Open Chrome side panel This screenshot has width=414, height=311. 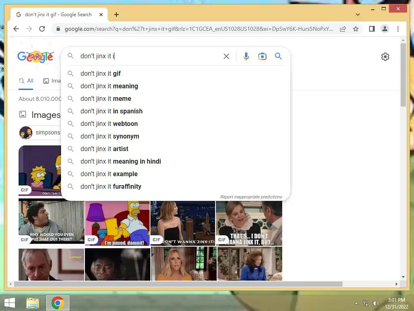[x=372, y=29]
